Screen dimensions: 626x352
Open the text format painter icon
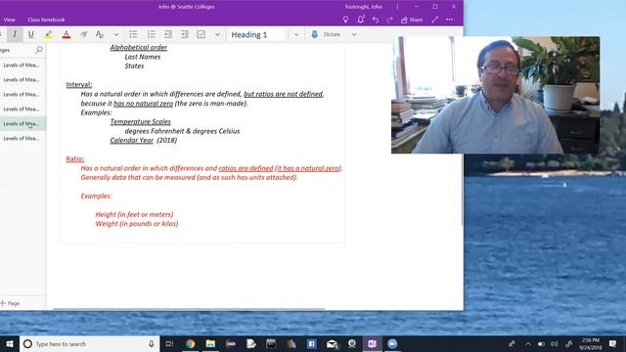(100, 34)
